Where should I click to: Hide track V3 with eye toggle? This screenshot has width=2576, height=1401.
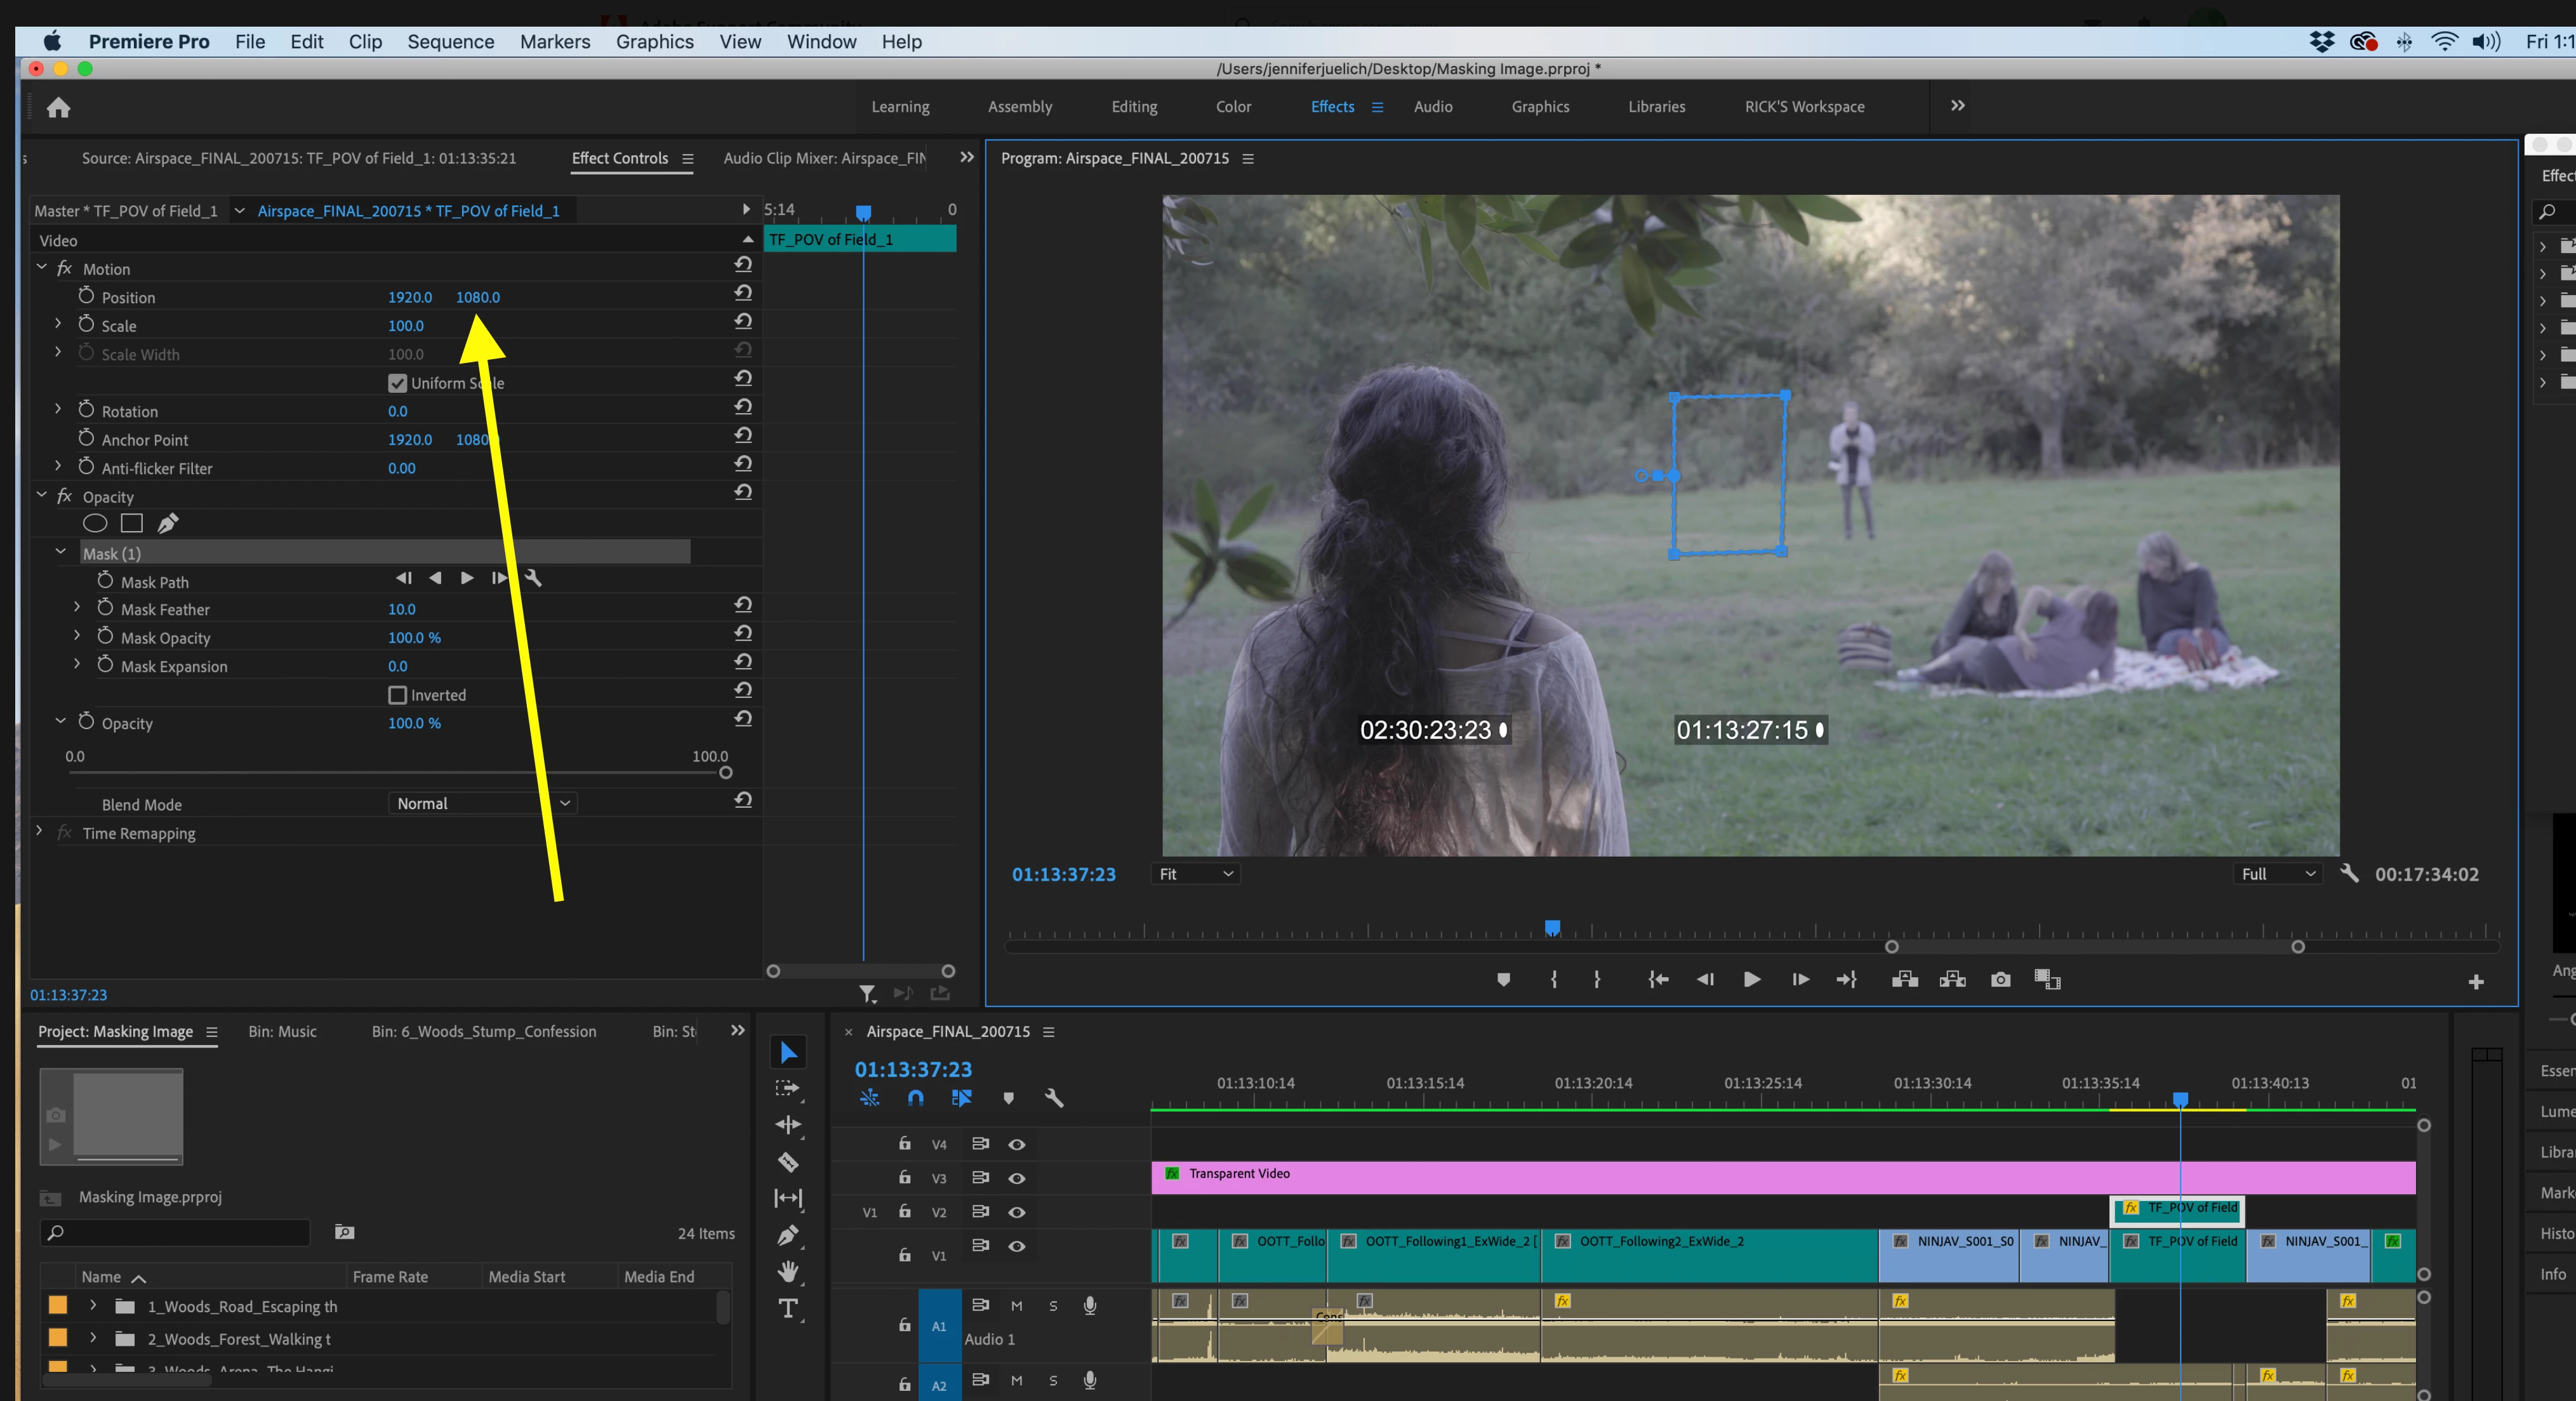[1017, 1178]
